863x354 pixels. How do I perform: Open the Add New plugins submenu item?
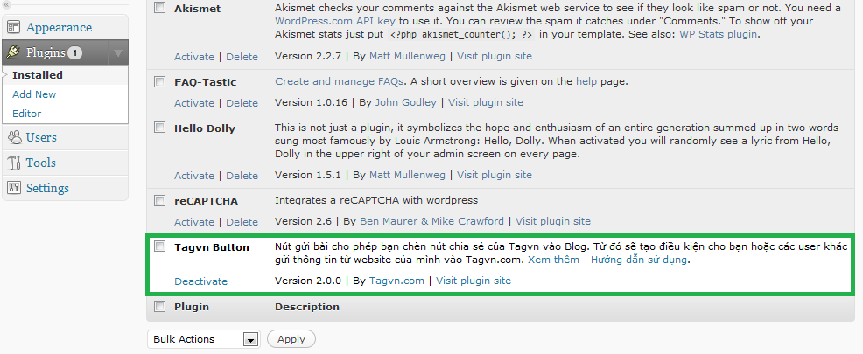point(34,94)
